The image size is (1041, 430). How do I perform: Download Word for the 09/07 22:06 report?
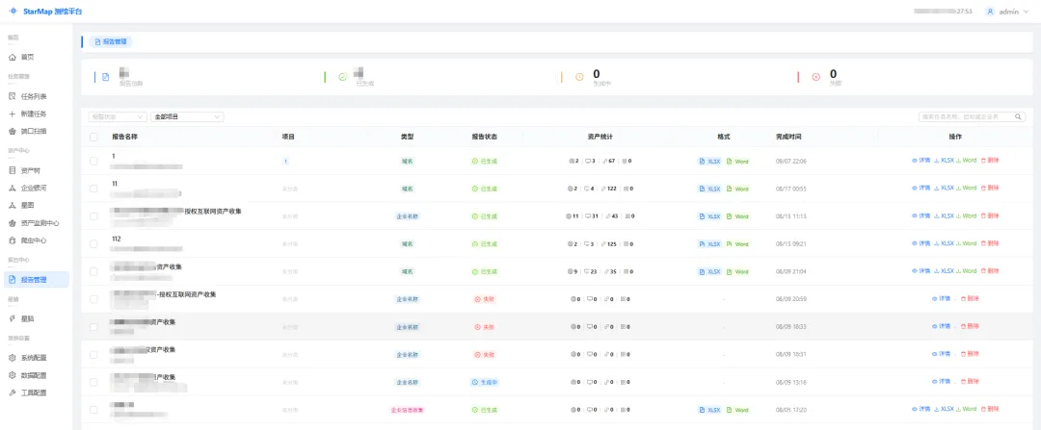966,161
